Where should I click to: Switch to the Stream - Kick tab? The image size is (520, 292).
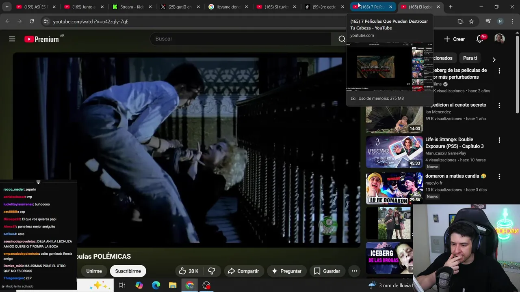point(132,7)
